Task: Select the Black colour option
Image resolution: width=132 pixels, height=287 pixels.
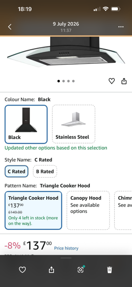Action: click(x=26, y=124)
